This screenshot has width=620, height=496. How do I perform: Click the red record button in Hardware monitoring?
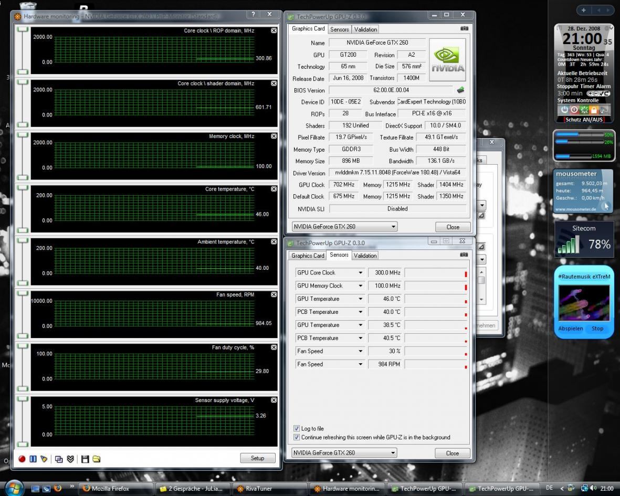[22, 459]
